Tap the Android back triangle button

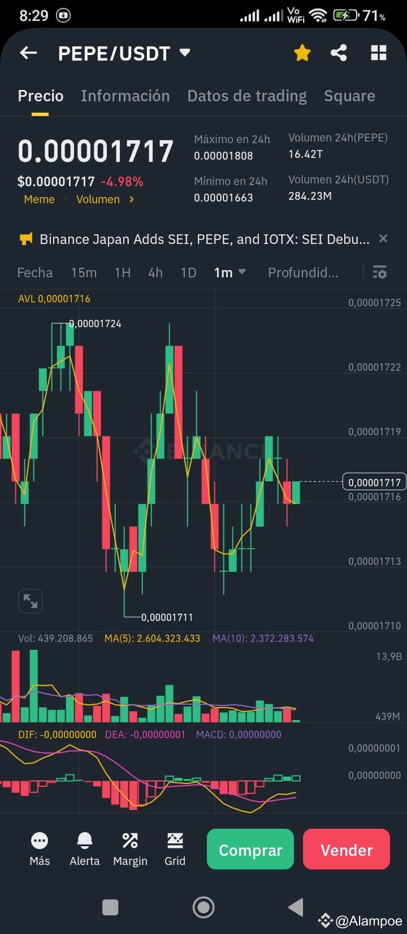pyautogui.click(x=296, y=907)
